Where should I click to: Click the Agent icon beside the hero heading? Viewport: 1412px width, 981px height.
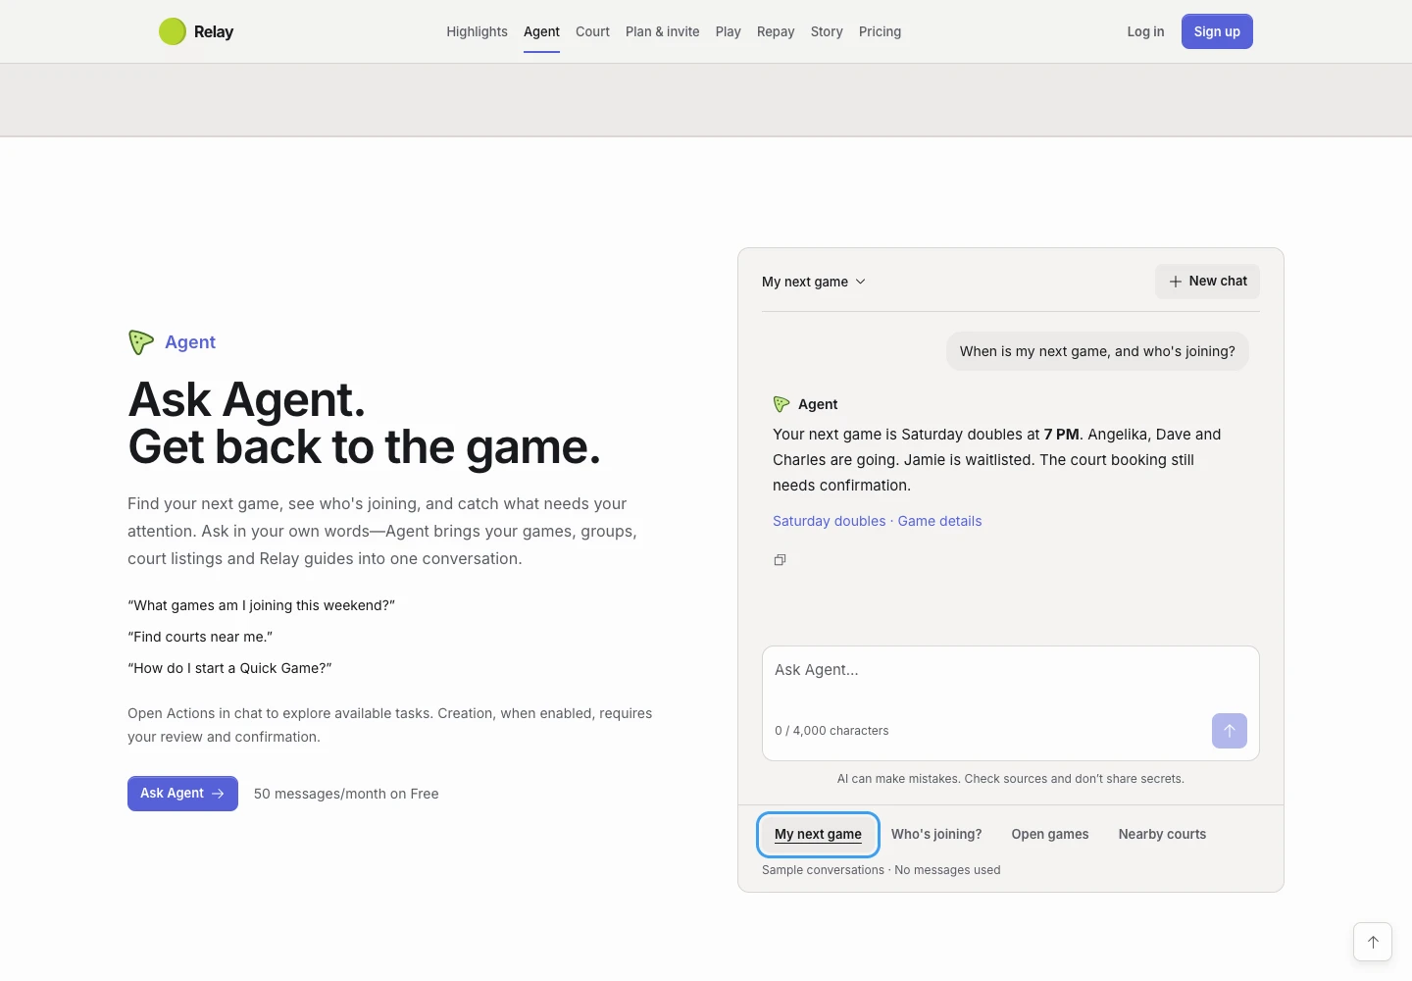click(x=141, y=342)
